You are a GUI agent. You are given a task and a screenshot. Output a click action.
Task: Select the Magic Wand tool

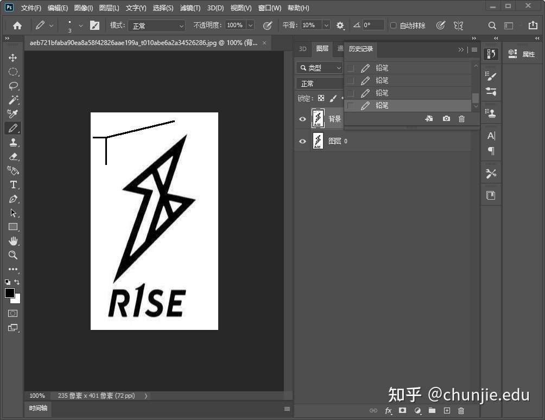(13, 100)
